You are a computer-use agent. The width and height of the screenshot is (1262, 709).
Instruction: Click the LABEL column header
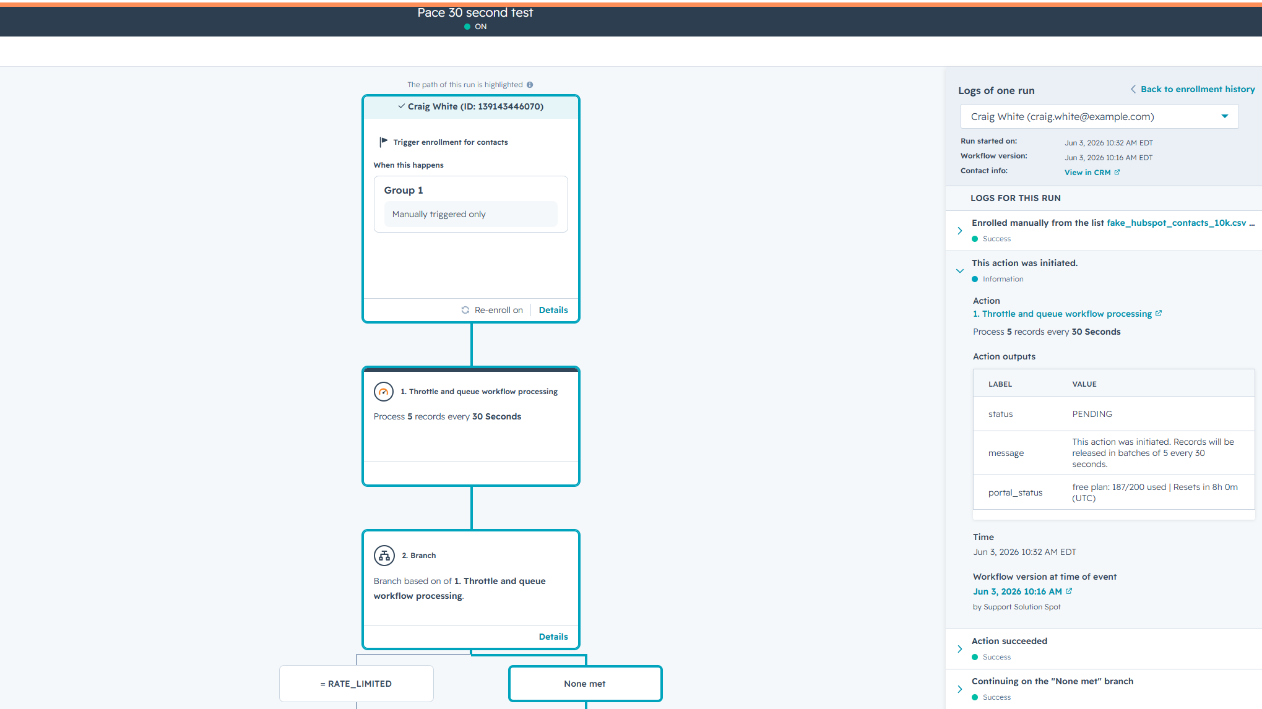[1000, 384]
